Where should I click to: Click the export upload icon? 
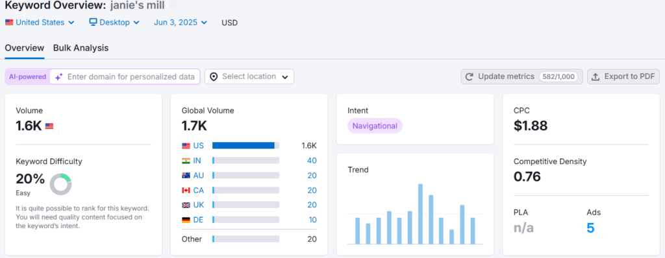[x=596, y=76]
